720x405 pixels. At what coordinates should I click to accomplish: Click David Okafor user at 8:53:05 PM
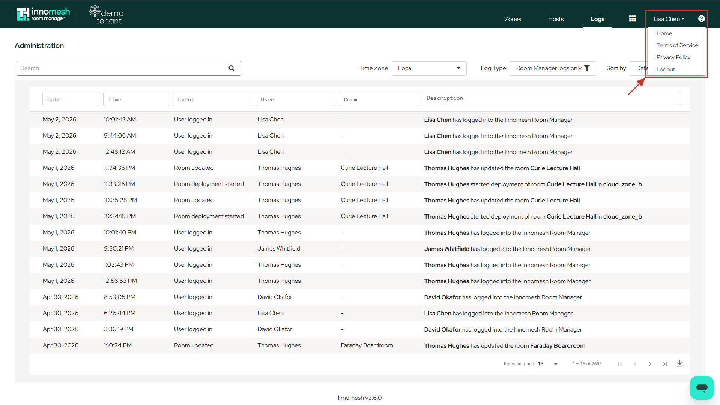coord(274,297)
